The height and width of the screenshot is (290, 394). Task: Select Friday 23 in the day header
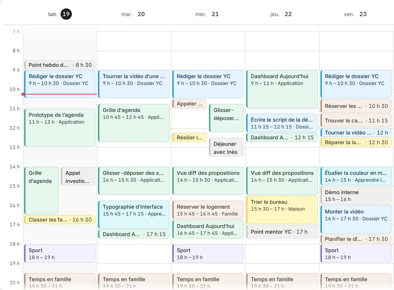[x=355, y=14]
